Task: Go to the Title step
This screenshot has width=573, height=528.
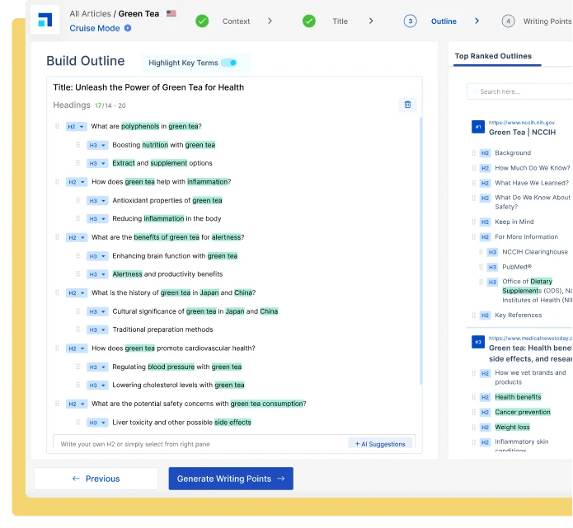Action: (340, 21)
